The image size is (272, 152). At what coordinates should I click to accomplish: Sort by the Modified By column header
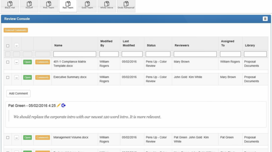click(x=106, y=43)
